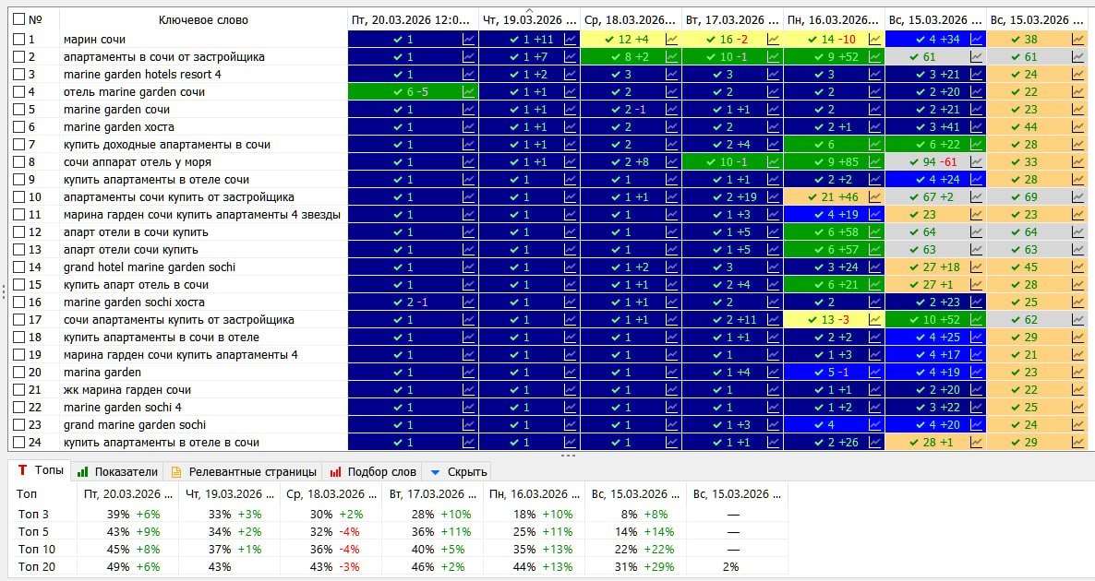Open chart icon in '13 -3' yellow cell
1095x581 pixels.
click(874, 320)
